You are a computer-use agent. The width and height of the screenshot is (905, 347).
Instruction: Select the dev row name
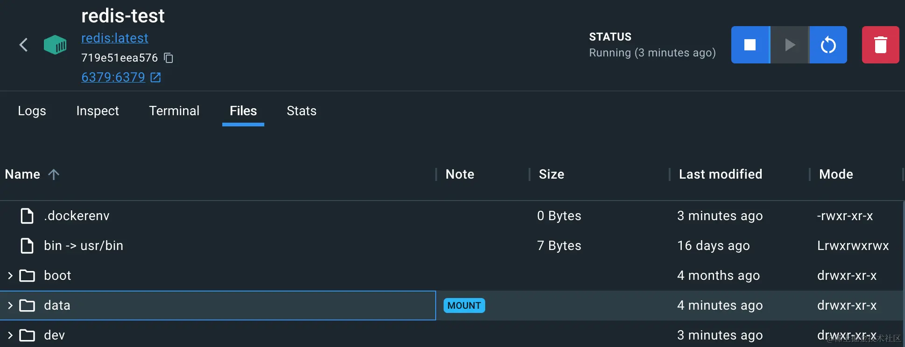(54, 335)
